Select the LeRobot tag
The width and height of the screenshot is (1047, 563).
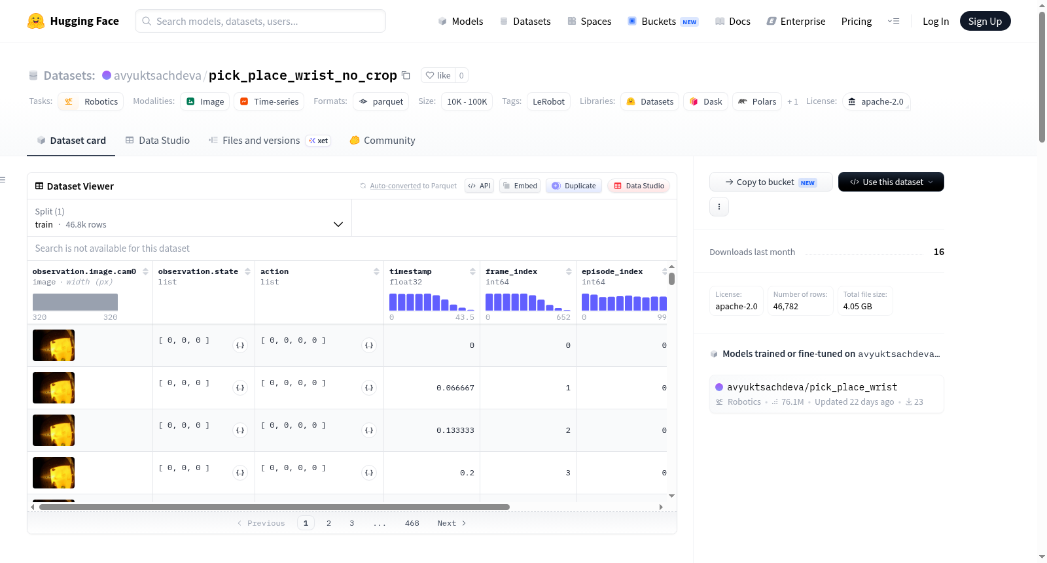[x=548, y=101]
